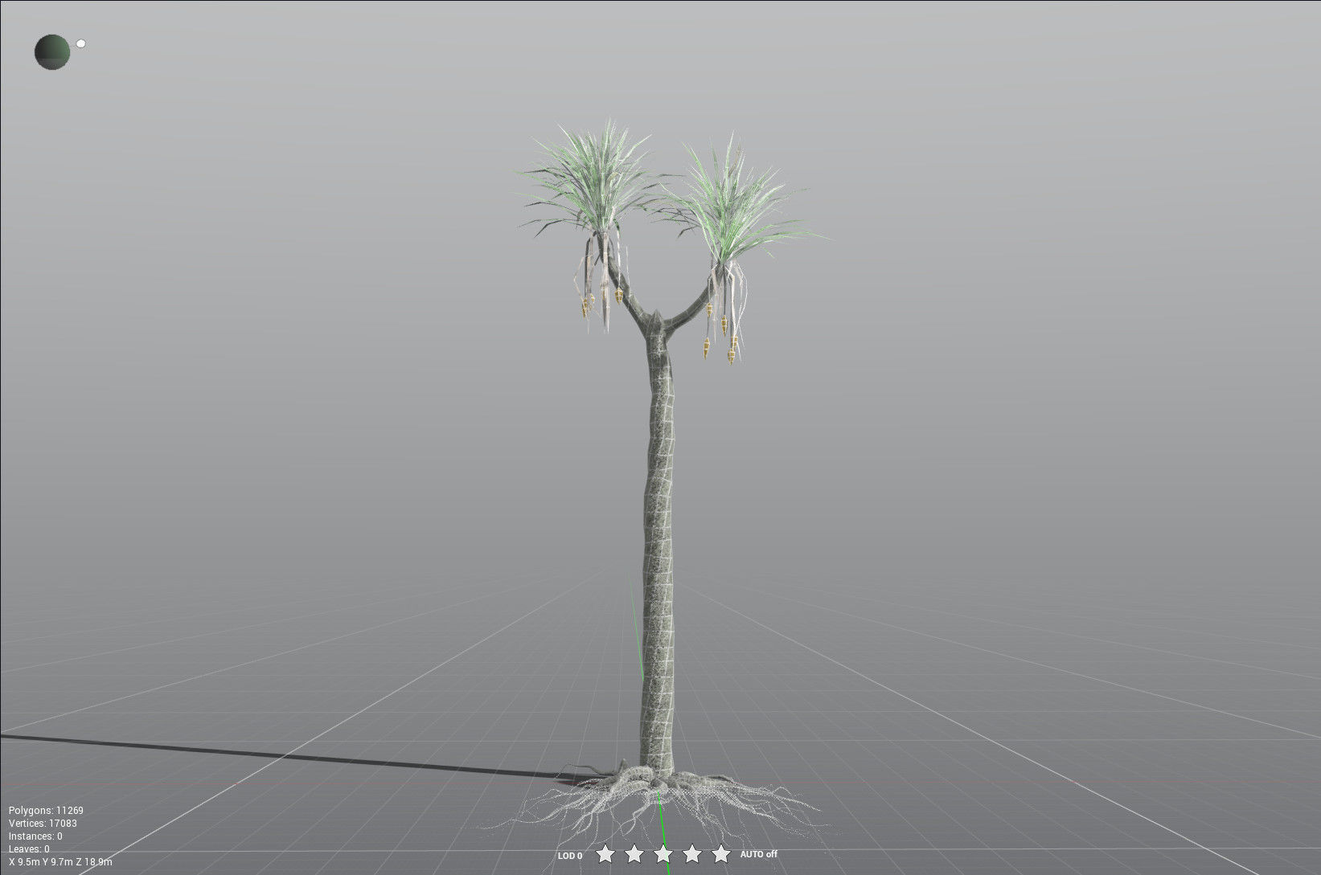The height and width of the screenshot is (875, 1321).
Task: Click the X 9.5m Y 9.7m Z 18.9m dimensions text
Action: (60, 862)
